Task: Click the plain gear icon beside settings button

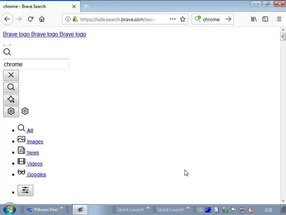Action: pos(25,111)
